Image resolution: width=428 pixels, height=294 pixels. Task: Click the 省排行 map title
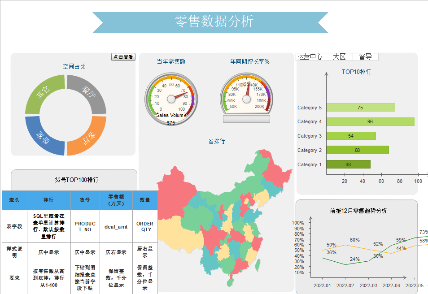216,141
